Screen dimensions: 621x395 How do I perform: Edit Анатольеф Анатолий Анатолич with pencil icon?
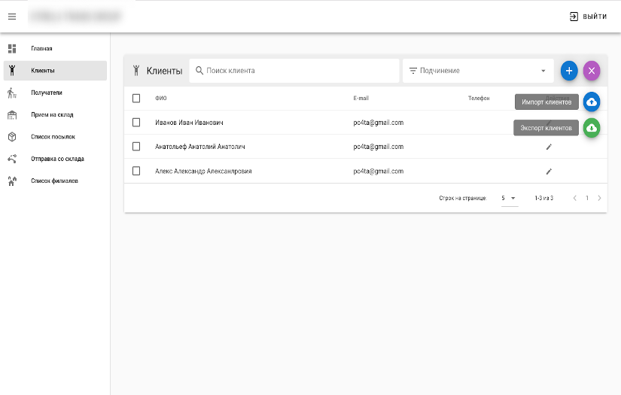(549, 147)
